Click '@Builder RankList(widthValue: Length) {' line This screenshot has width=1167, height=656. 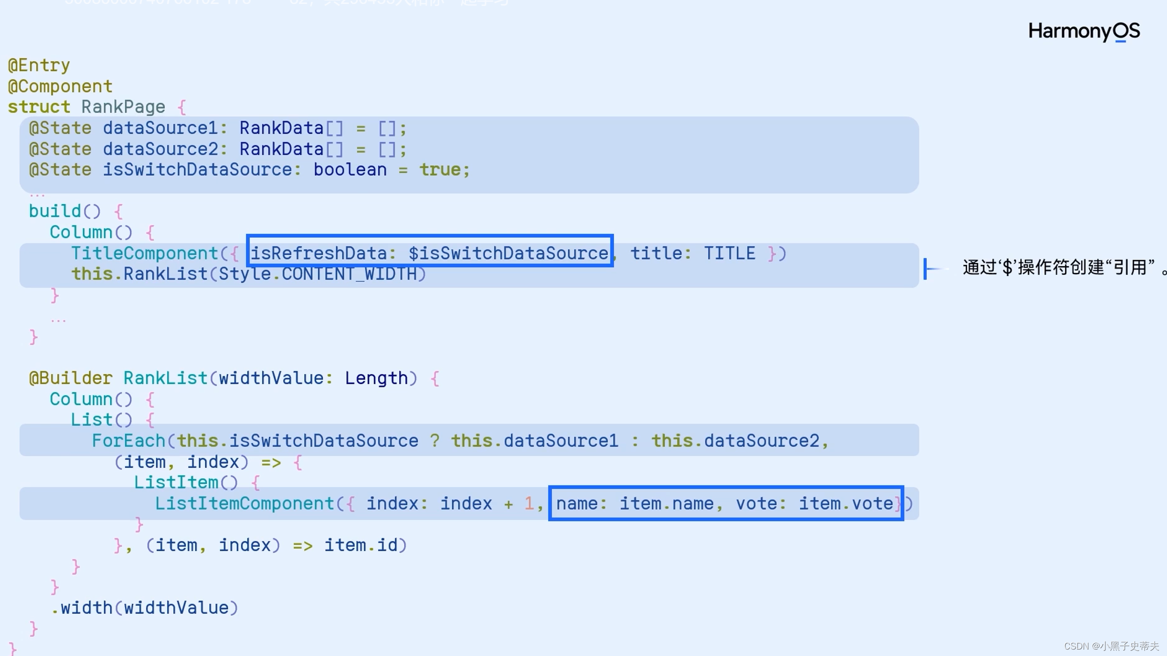pos(234,378)
